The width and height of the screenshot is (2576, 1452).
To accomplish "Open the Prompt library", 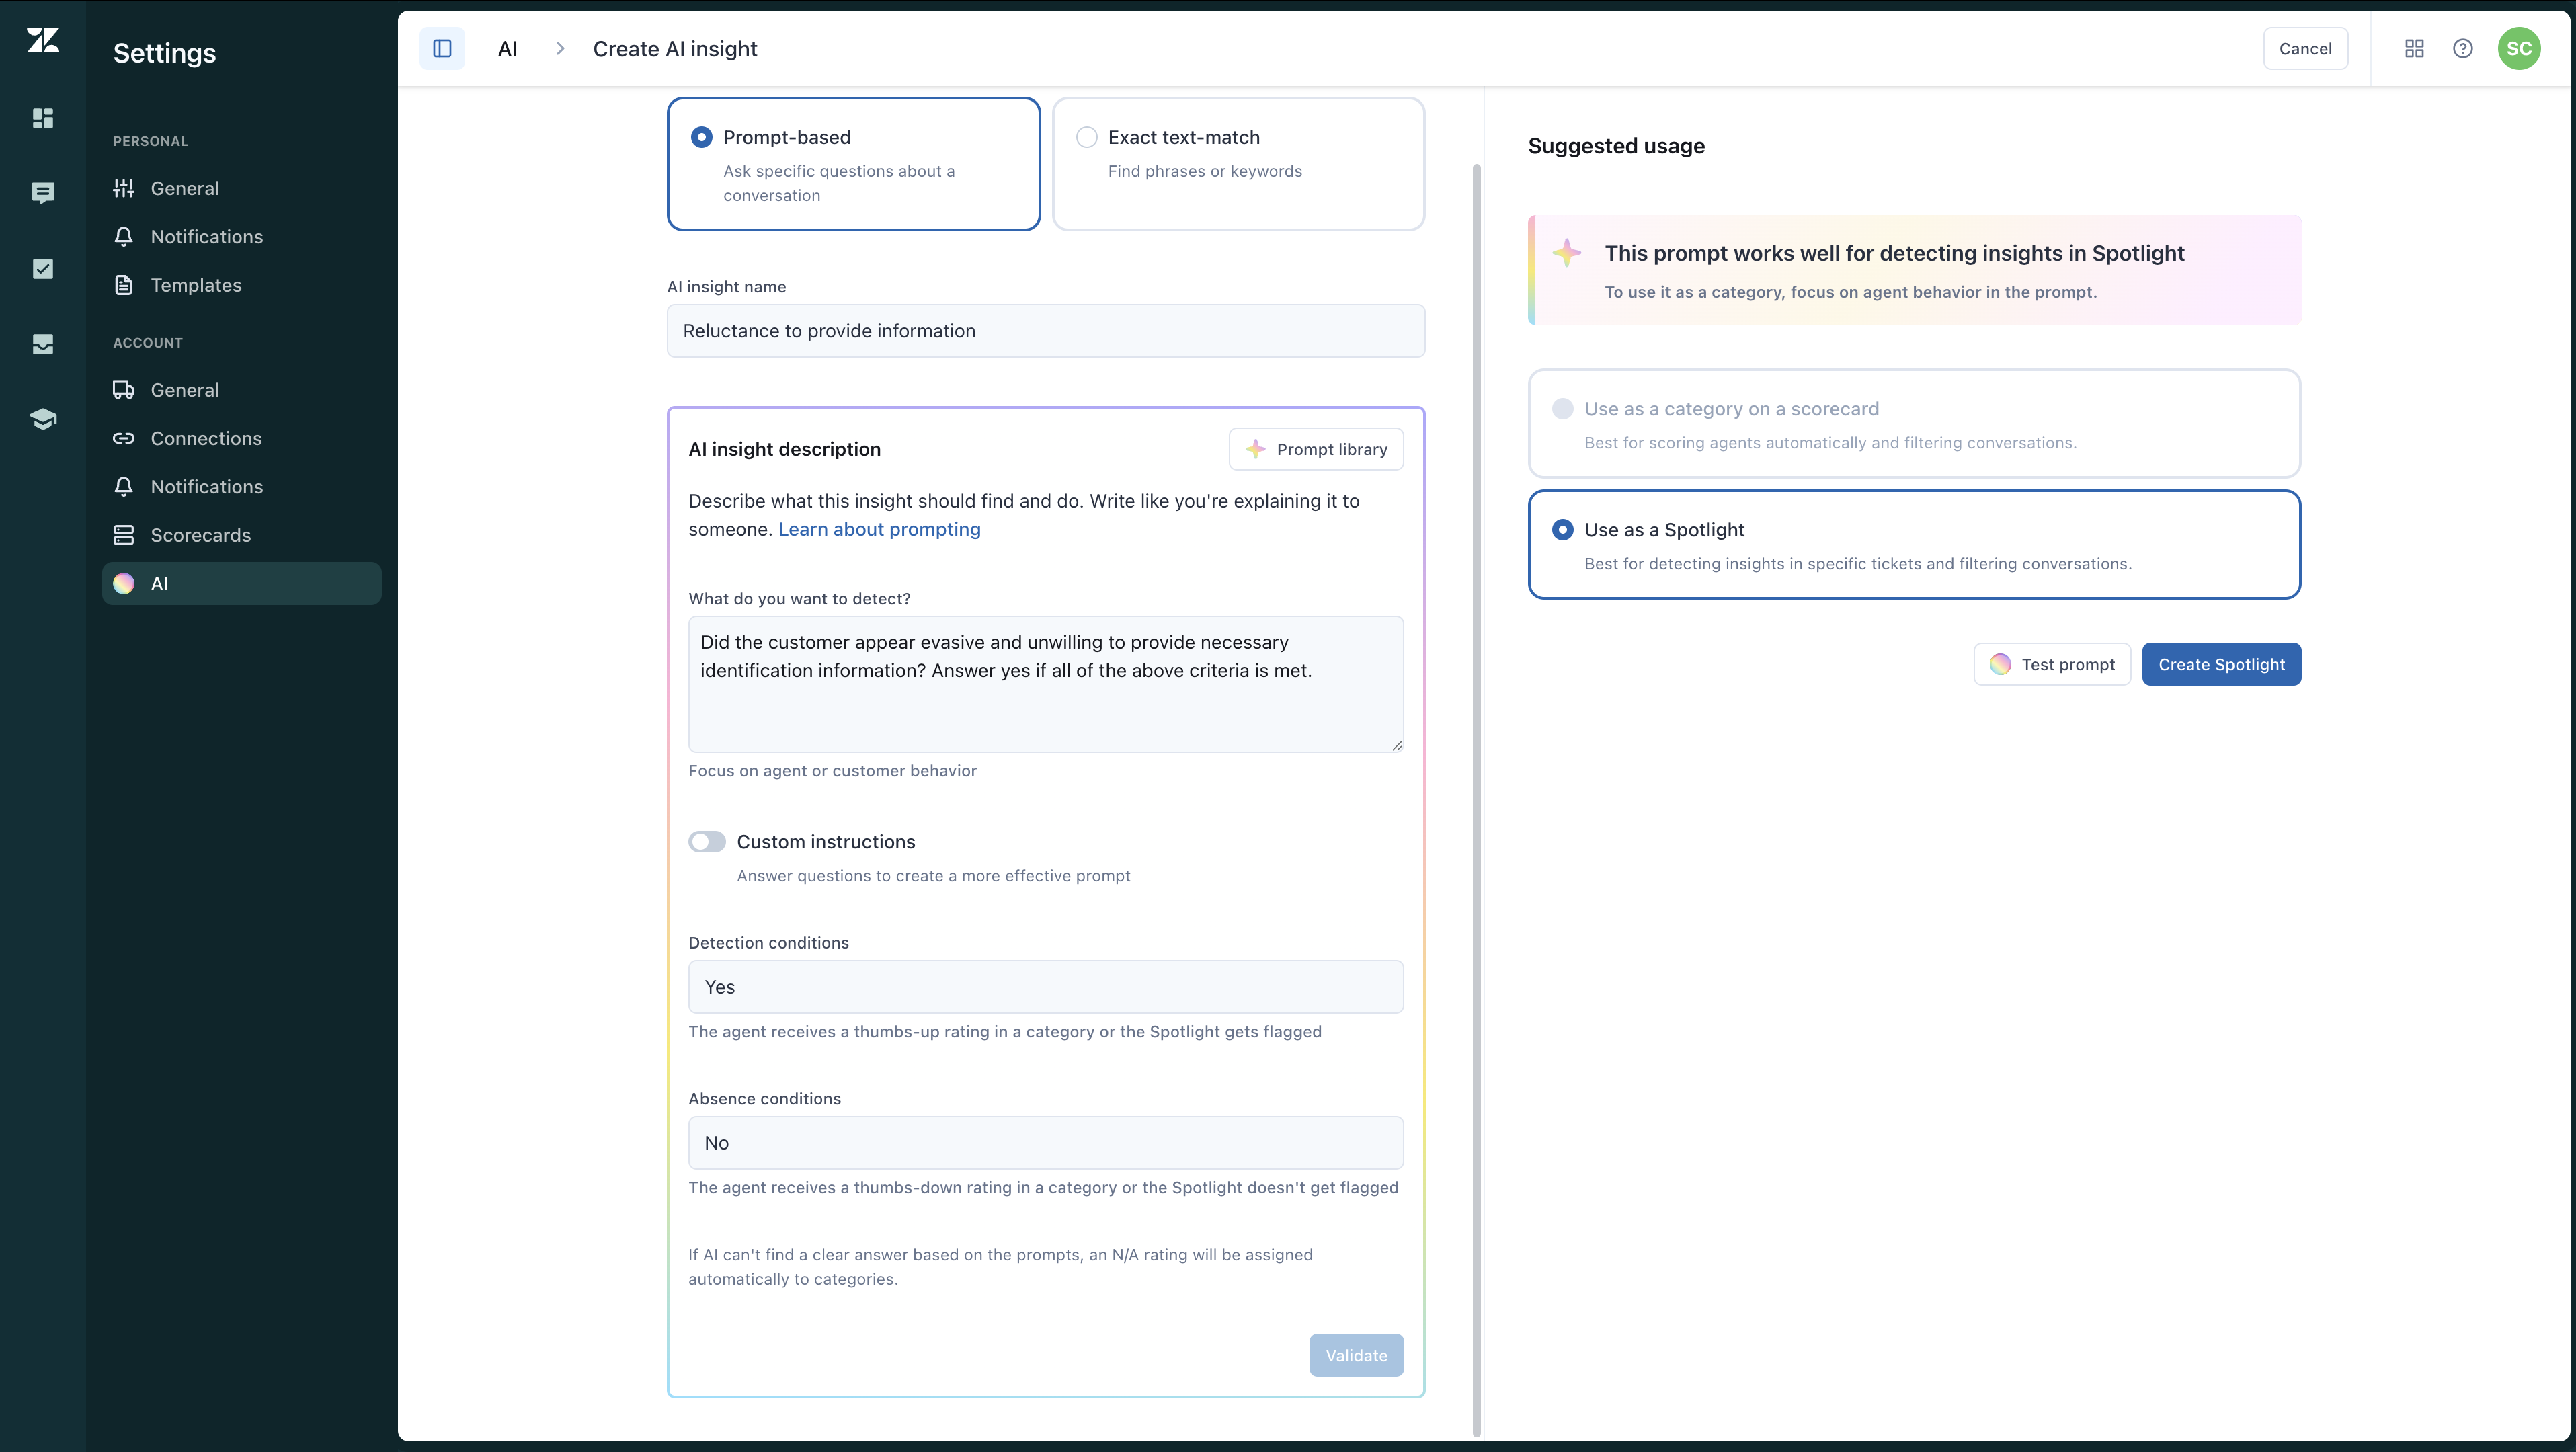I will (1316, 450).
